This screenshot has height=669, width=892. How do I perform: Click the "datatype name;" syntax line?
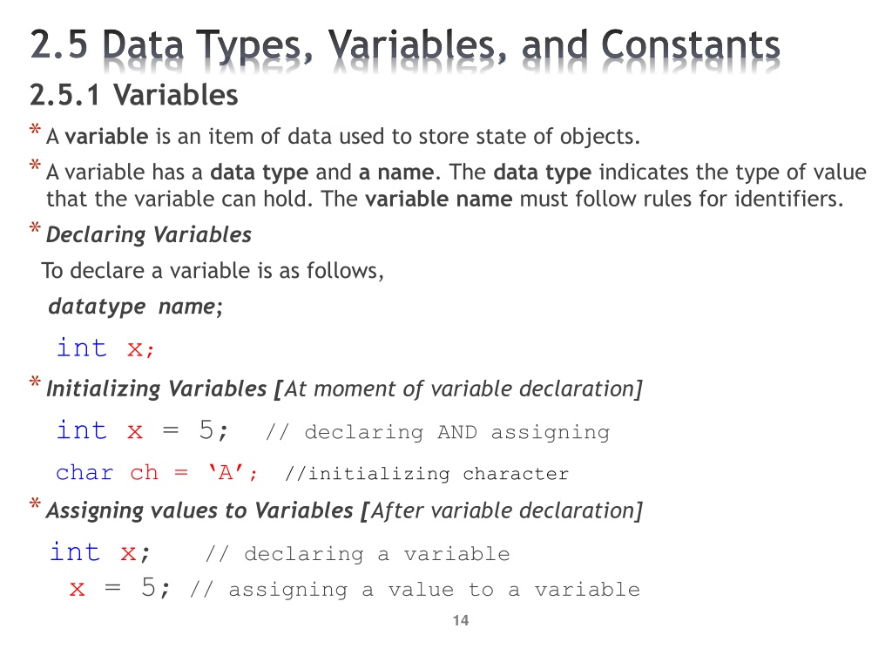(x=135, y=307)
